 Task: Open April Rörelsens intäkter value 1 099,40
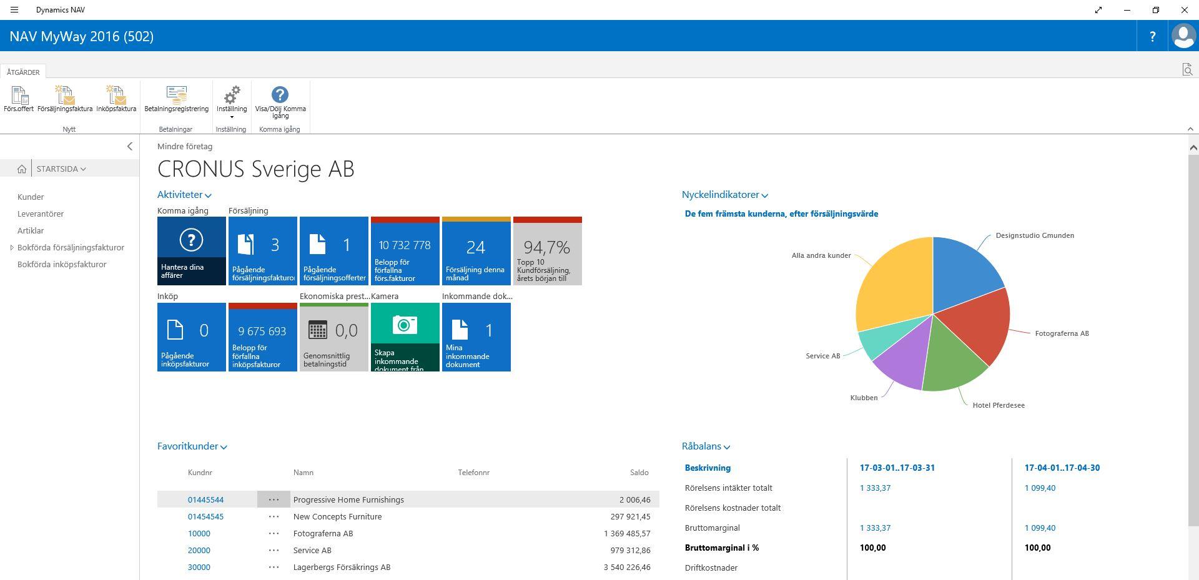tap(1040, 488)
